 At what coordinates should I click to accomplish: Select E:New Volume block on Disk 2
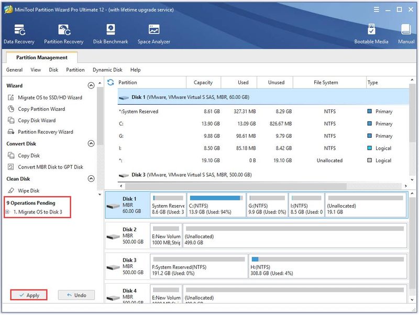(166, 235)
